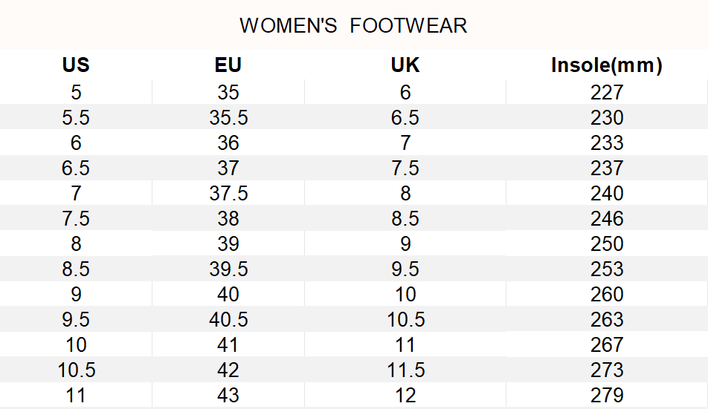Screen dimensions: 708x409
Task: Click EU size 35.5 cell
Action: tap(228, 117)
